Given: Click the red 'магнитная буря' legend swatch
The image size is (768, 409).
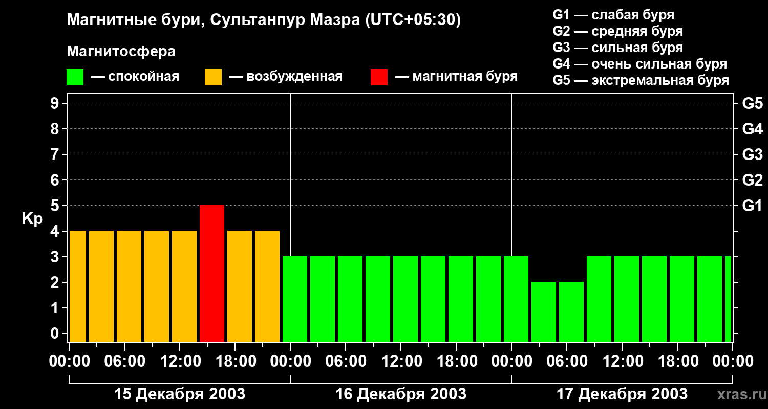Looking at the screenshot, I should coord(379,77).
